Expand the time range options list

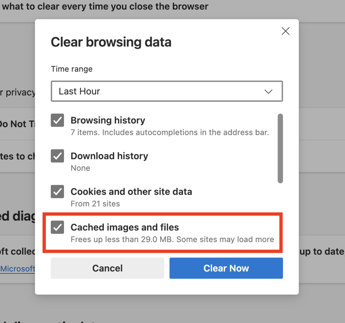[x=166, y=91]
